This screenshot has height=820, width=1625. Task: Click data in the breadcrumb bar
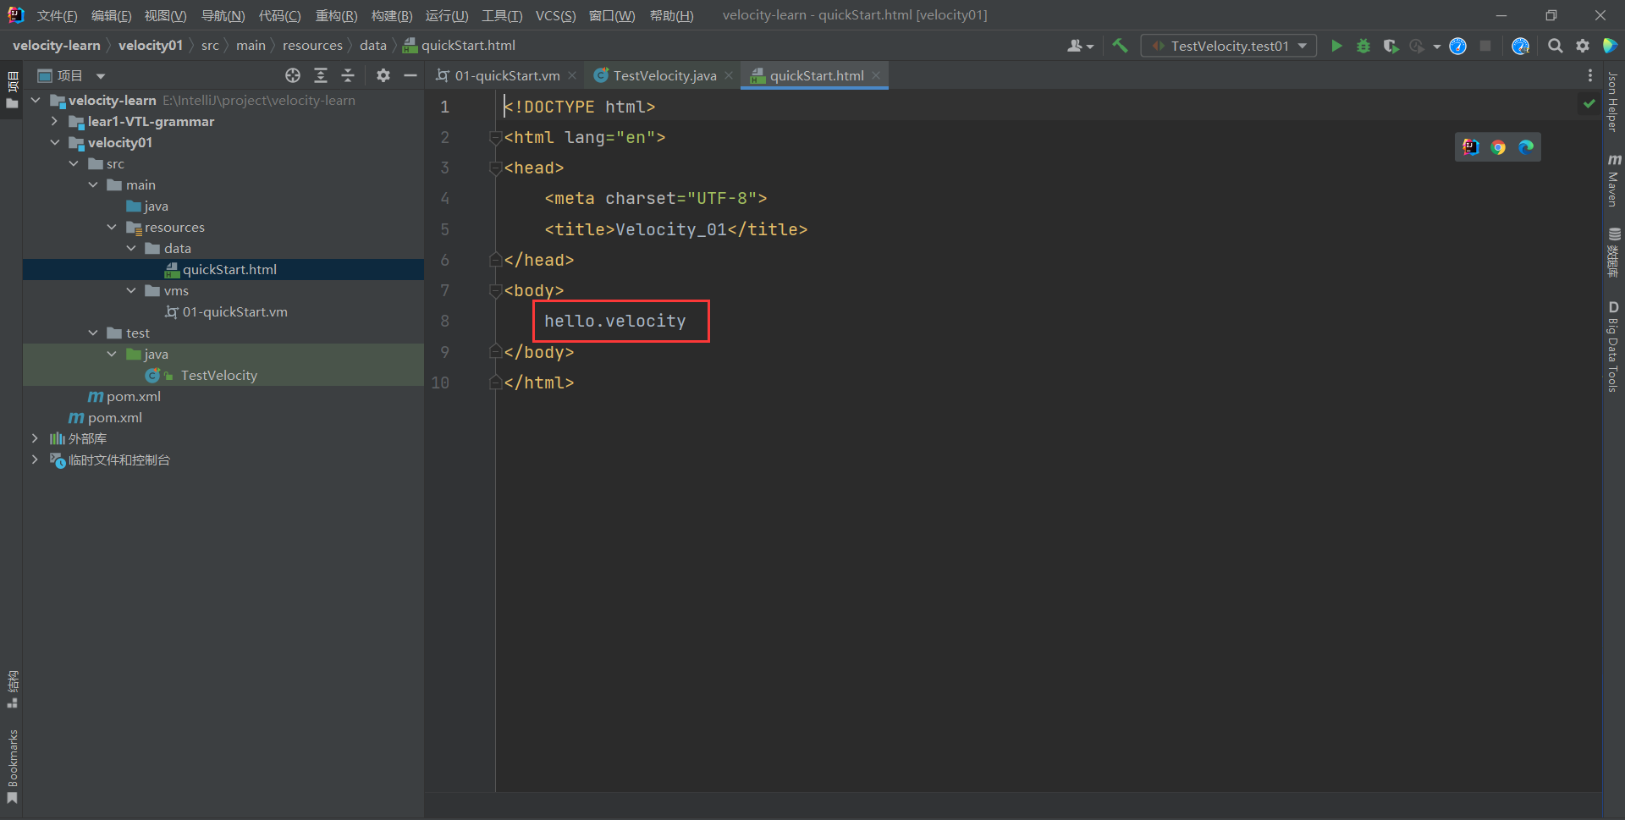pos(372,46)
